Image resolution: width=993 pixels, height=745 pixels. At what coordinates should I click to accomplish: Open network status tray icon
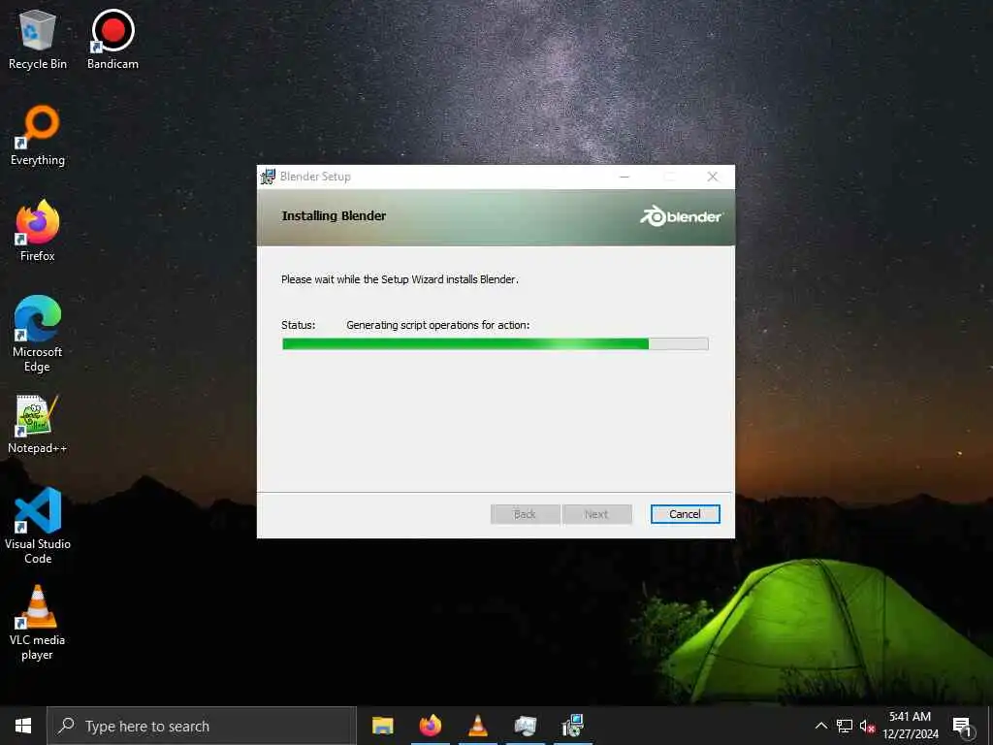pyautogui.click(x=844, y=726)
